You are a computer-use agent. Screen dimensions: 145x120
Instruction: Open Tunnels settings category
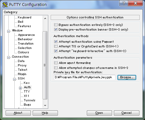tap(30, 100)
